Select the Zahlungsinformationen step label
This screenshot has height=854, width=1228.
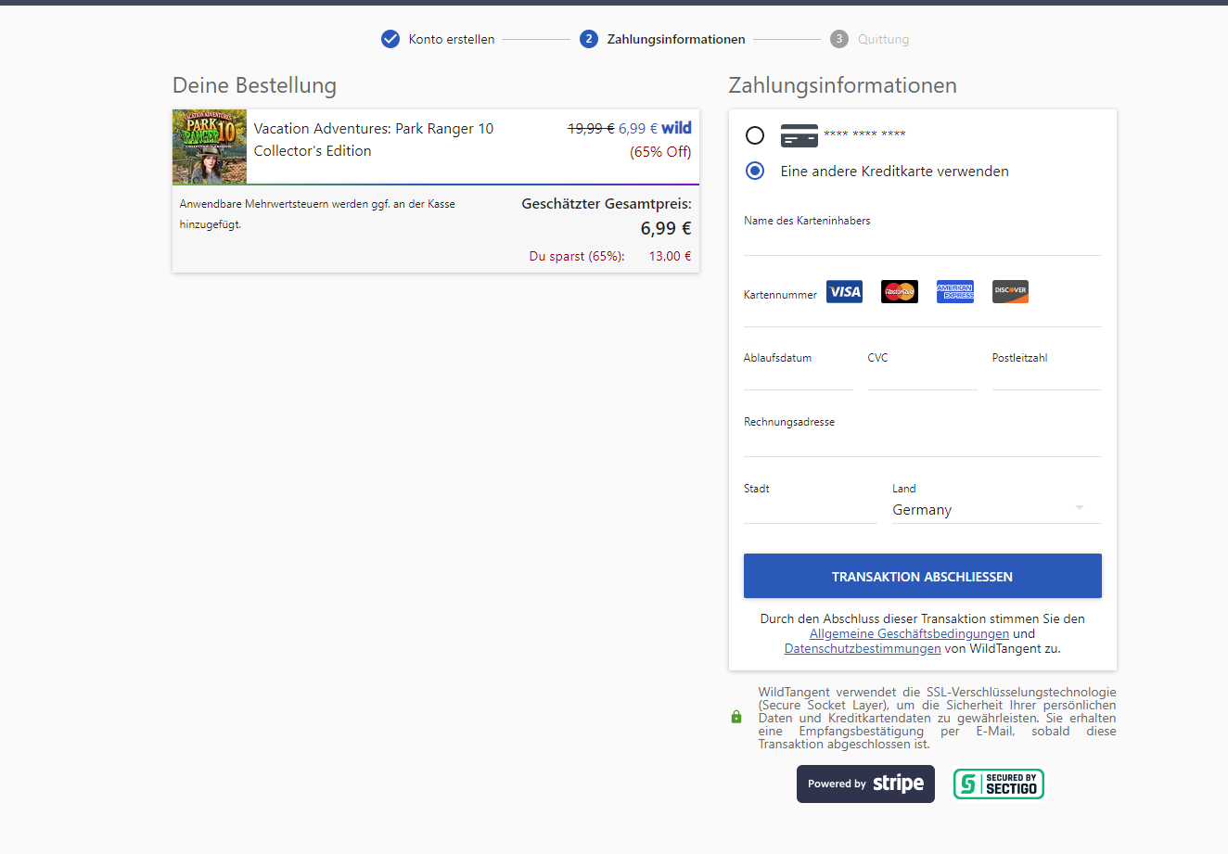tap(676, 39)
